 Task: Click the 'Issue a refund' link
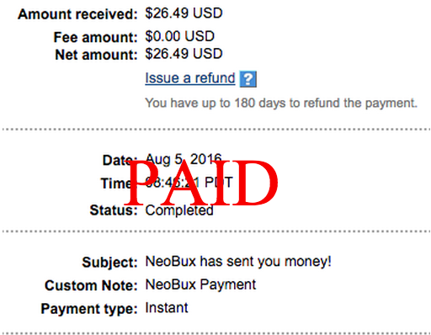pos(190,78)
